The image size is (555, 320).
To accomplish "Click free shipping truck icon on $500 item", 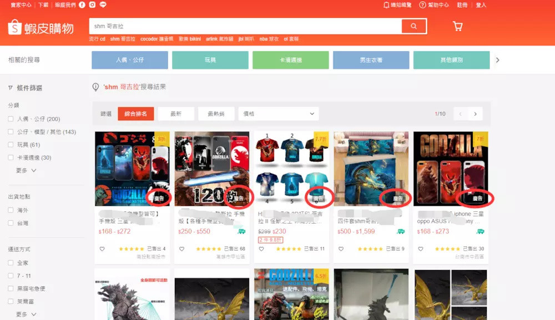I will tap(401, 232).
